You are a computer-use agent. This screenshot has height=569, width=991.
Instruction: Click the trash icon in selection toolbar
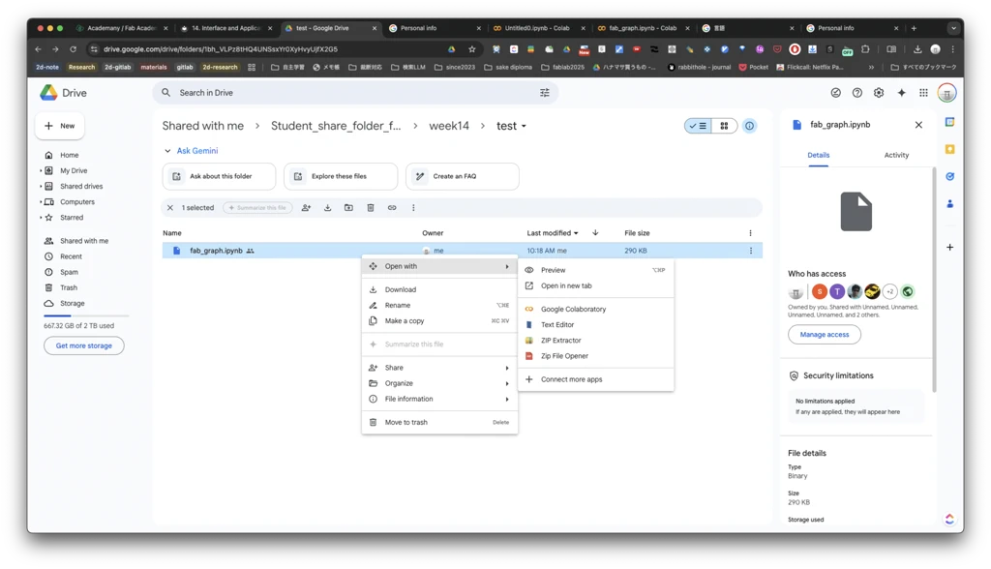pyautogui.click(x=371, y=207)
